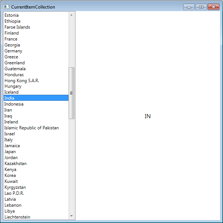Screen dimensions: 223x223
Task: Click the IN country code text
Action: pos(148,116)
